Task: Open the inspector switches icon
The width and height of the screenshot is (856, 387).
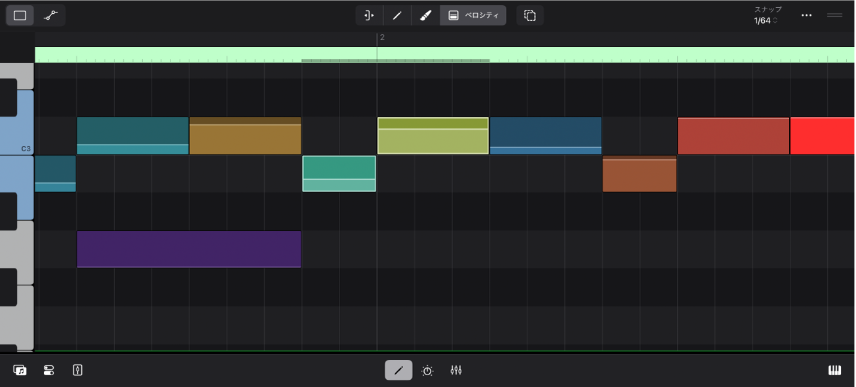Action: pyautogui.click(x=49, y=370)
